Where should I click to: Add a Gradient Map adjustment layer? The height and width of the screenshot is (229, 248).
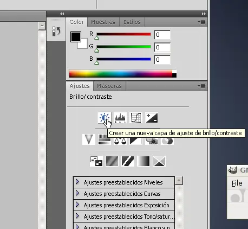coord(143,161)
